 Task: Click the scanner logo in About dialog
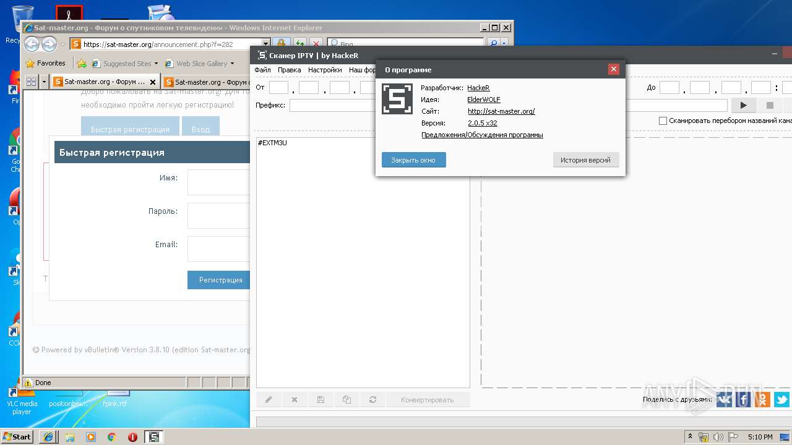coord(397,99)
